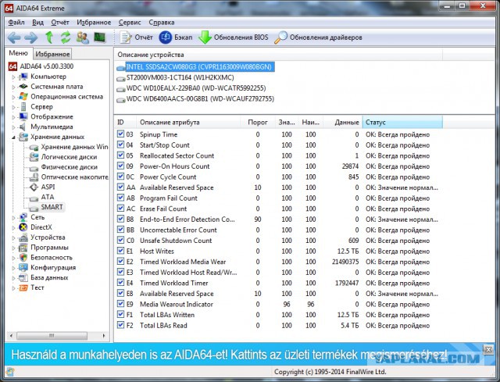Open the Вид menu

[x=37, y=23]
